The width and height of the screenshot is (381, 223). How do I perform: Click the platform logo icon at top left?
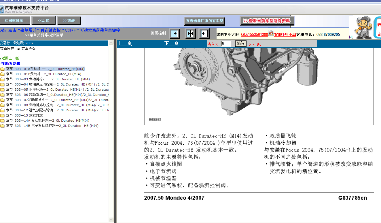coord(2,10)
